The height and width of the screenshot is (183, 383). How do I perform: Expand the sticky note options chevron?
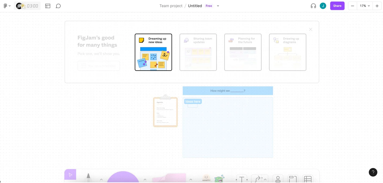click(x=191, y=180)
